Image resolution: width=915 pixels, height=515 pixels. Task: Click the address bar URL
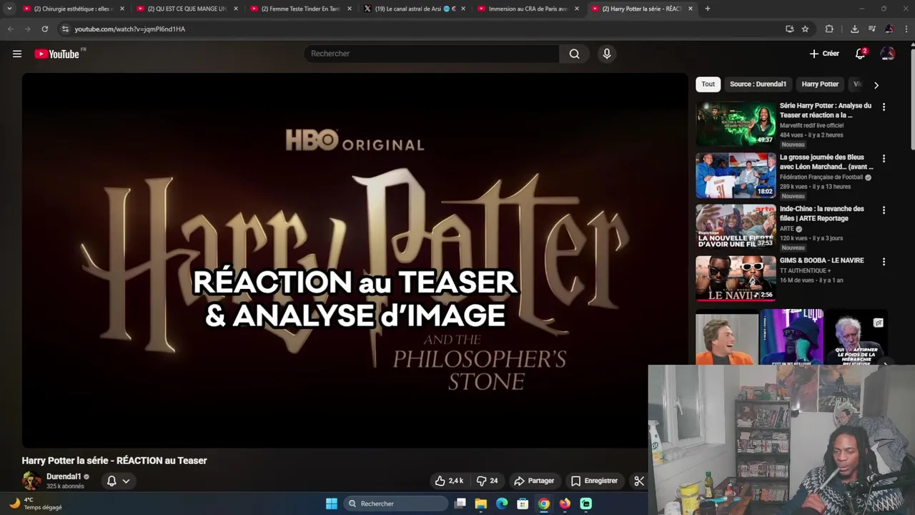(x=129, y=29)
